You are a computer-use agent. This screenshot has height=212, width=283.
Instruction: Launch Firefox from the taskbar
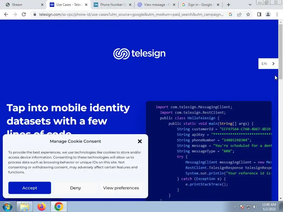41,206
